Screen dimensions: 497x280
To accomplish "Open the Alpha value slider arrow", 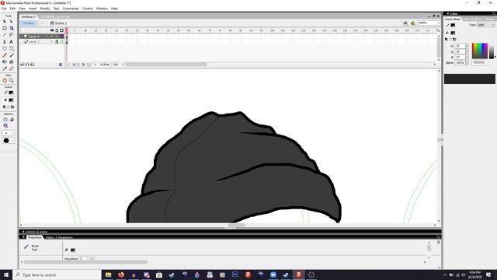I will pos(467,63).
